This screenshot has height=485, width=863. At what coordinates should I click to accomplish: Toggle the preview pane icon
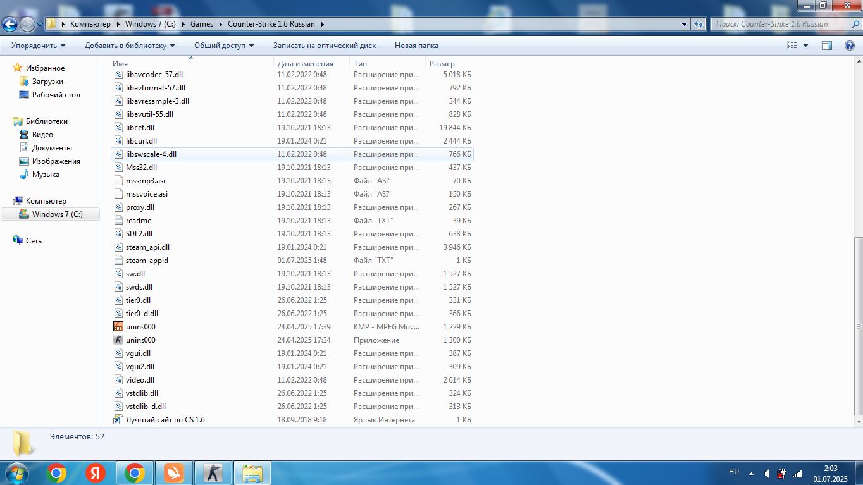click(x=826, y=46)
